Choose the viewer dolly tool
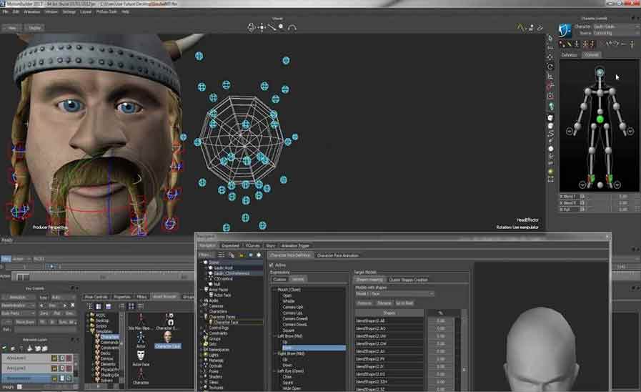Screen dimensions: 641x392 coord(272,27)
